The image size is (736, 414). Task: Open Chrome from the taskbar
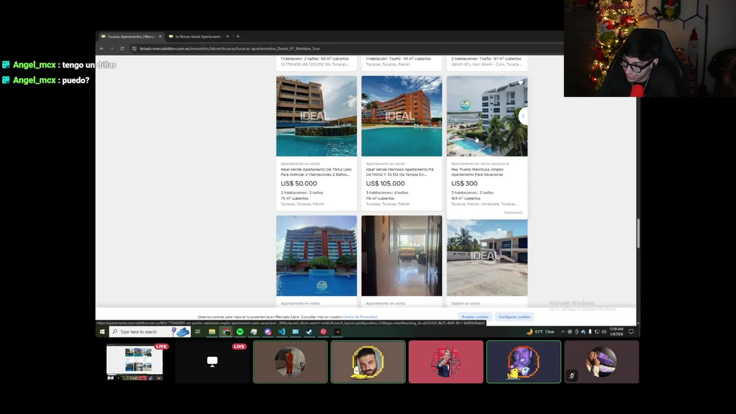pyautogui.click(x=226, y=332)
